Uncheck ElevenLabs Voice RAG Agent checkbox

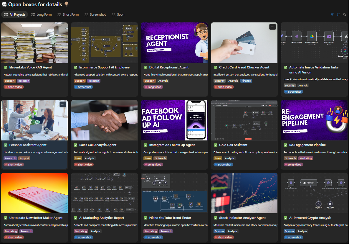coord(6,67)
